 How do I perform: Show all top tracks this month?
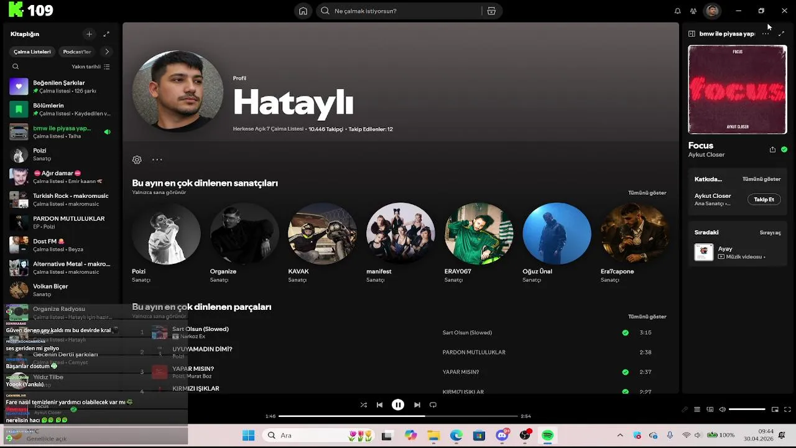[x=647, y=317]
